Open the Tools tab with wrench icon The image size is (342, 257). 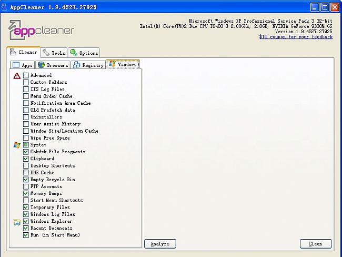click(54, 53)
